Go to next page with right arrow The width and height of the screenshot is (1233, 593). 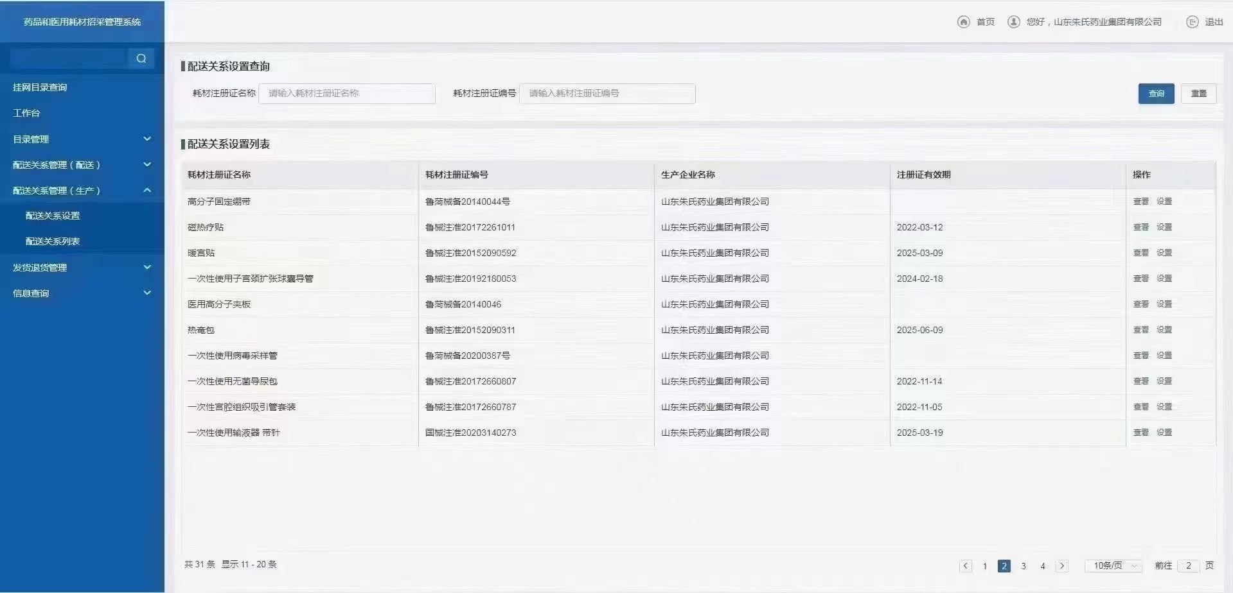click(x=1062, y=566)
